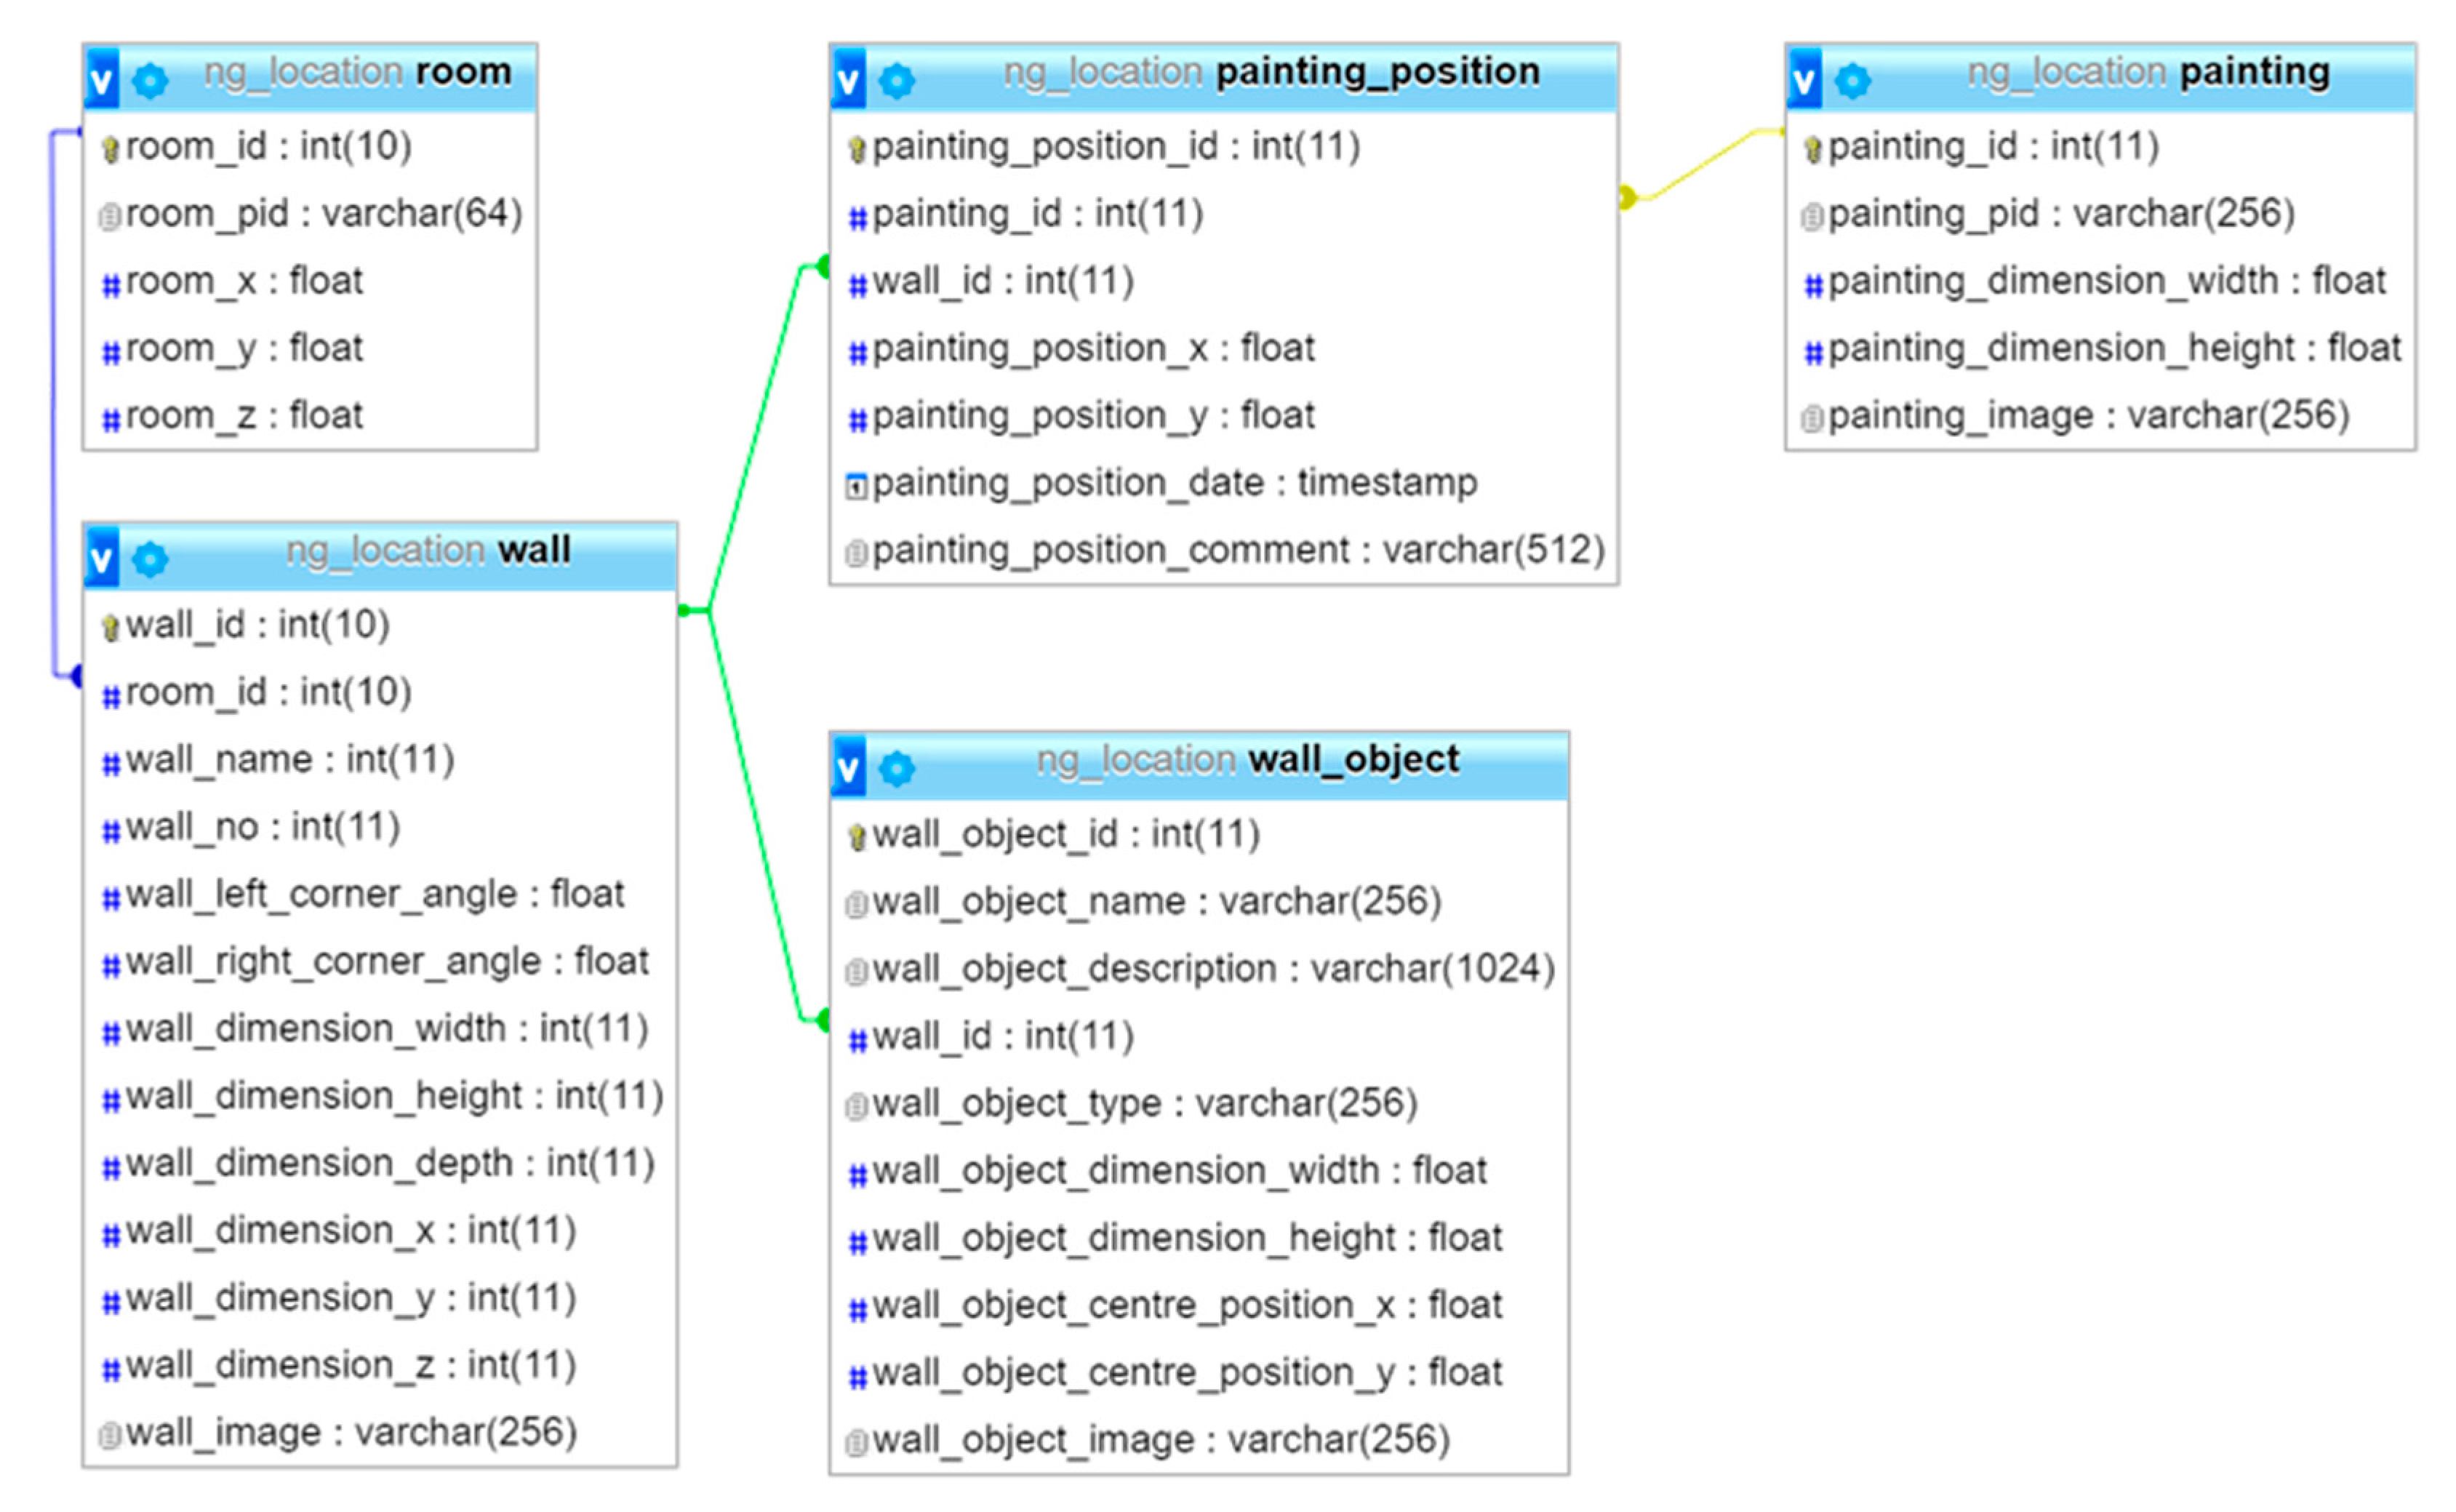Image resolution: width=2456 pixels, height=1512 pixels.
Task: Collapse wall_object table using V button
Action: point(849,767)
